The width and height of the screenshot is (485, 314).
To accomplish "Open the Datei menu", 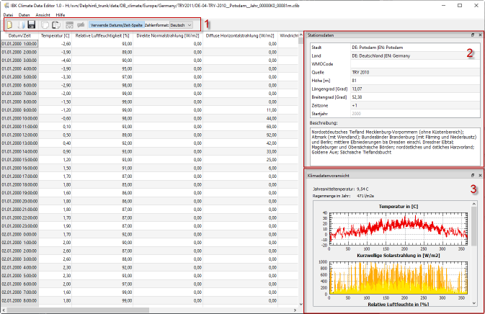I will coord(9,14).
